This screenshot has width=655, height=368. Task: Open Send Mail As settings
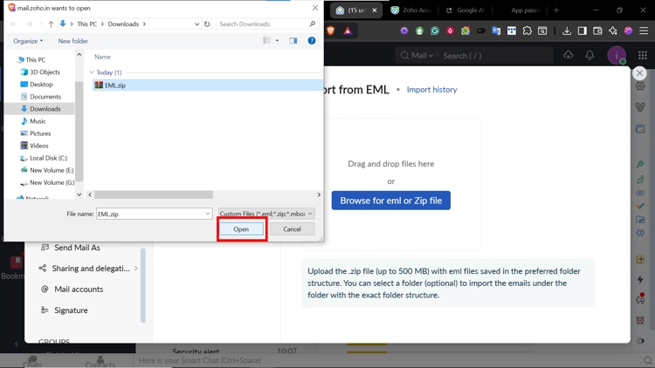pos(70,248)
